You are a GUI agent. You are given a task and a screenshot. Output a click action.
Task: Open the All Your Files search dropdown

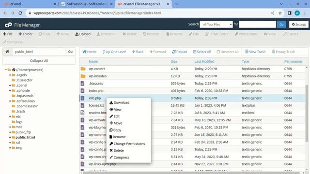point(217,25)
